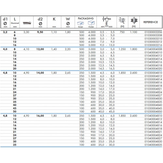Viewport: 163px width, 163px height.
Task: Click the inner packaging box icon
Action: tap(81, 23)
